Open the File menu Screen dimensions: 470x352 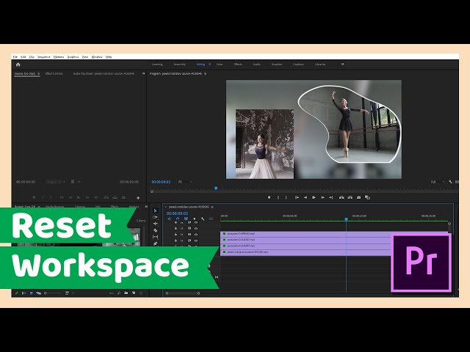coord(15,57)
